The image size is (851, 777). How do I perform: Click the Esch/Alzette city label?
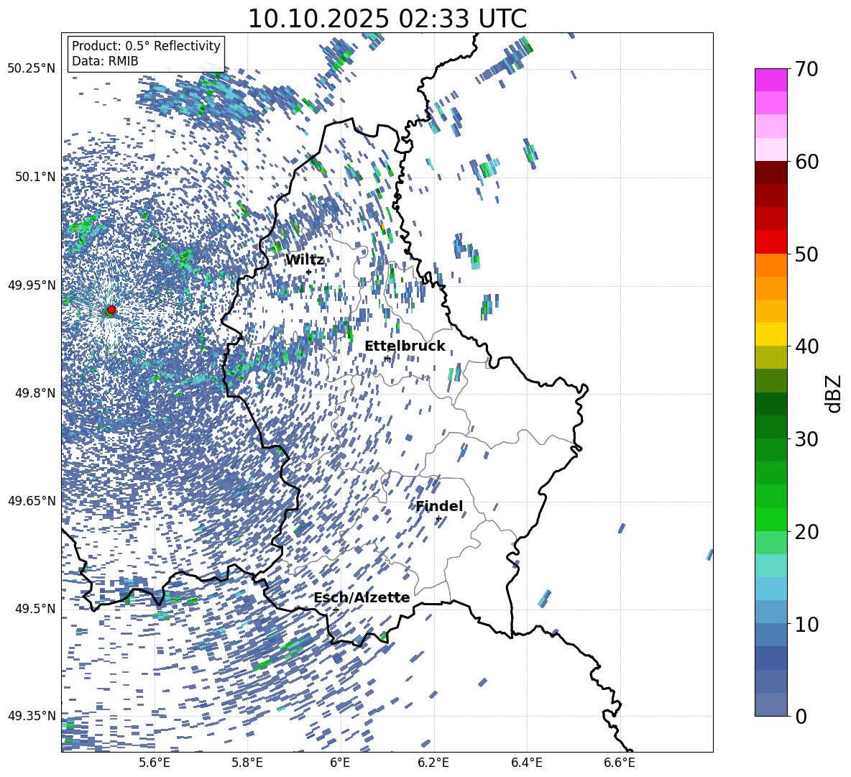click(362, 598)
